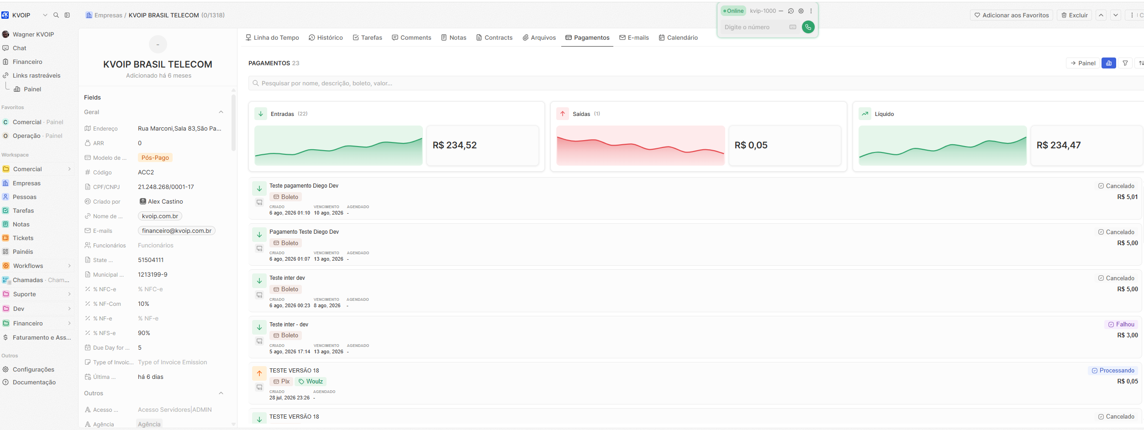This screenshot has height=430, width=1144.
Task: Click the Líquido trend icon
Action: pyautogui.click(x=865, y=114)
